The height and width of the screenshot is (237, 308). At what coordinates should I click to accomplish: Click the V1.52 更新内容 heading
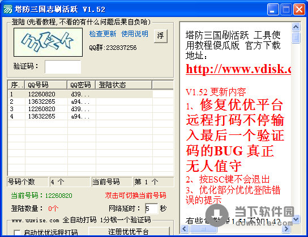[216, 92]
